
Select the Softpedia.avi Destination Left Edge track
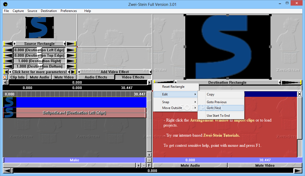point(74,113)
